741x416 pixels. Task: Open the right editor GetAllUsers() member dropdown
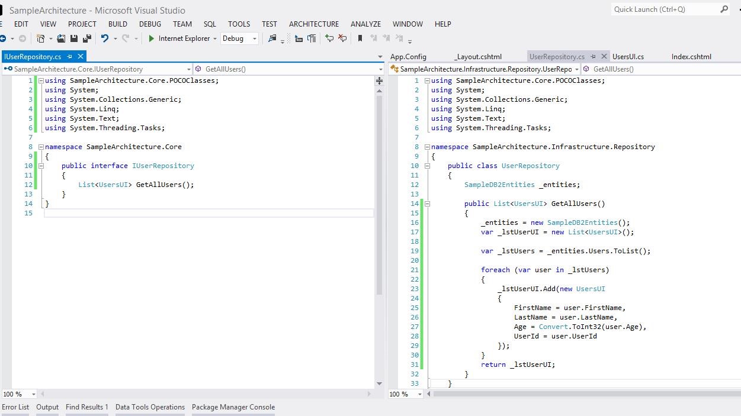tap(661, 69)
